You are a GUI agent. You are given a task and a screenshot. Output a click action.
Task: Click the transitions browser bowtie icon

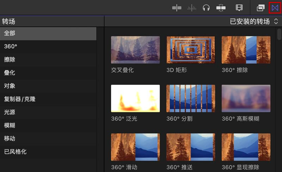pos(275,8)
